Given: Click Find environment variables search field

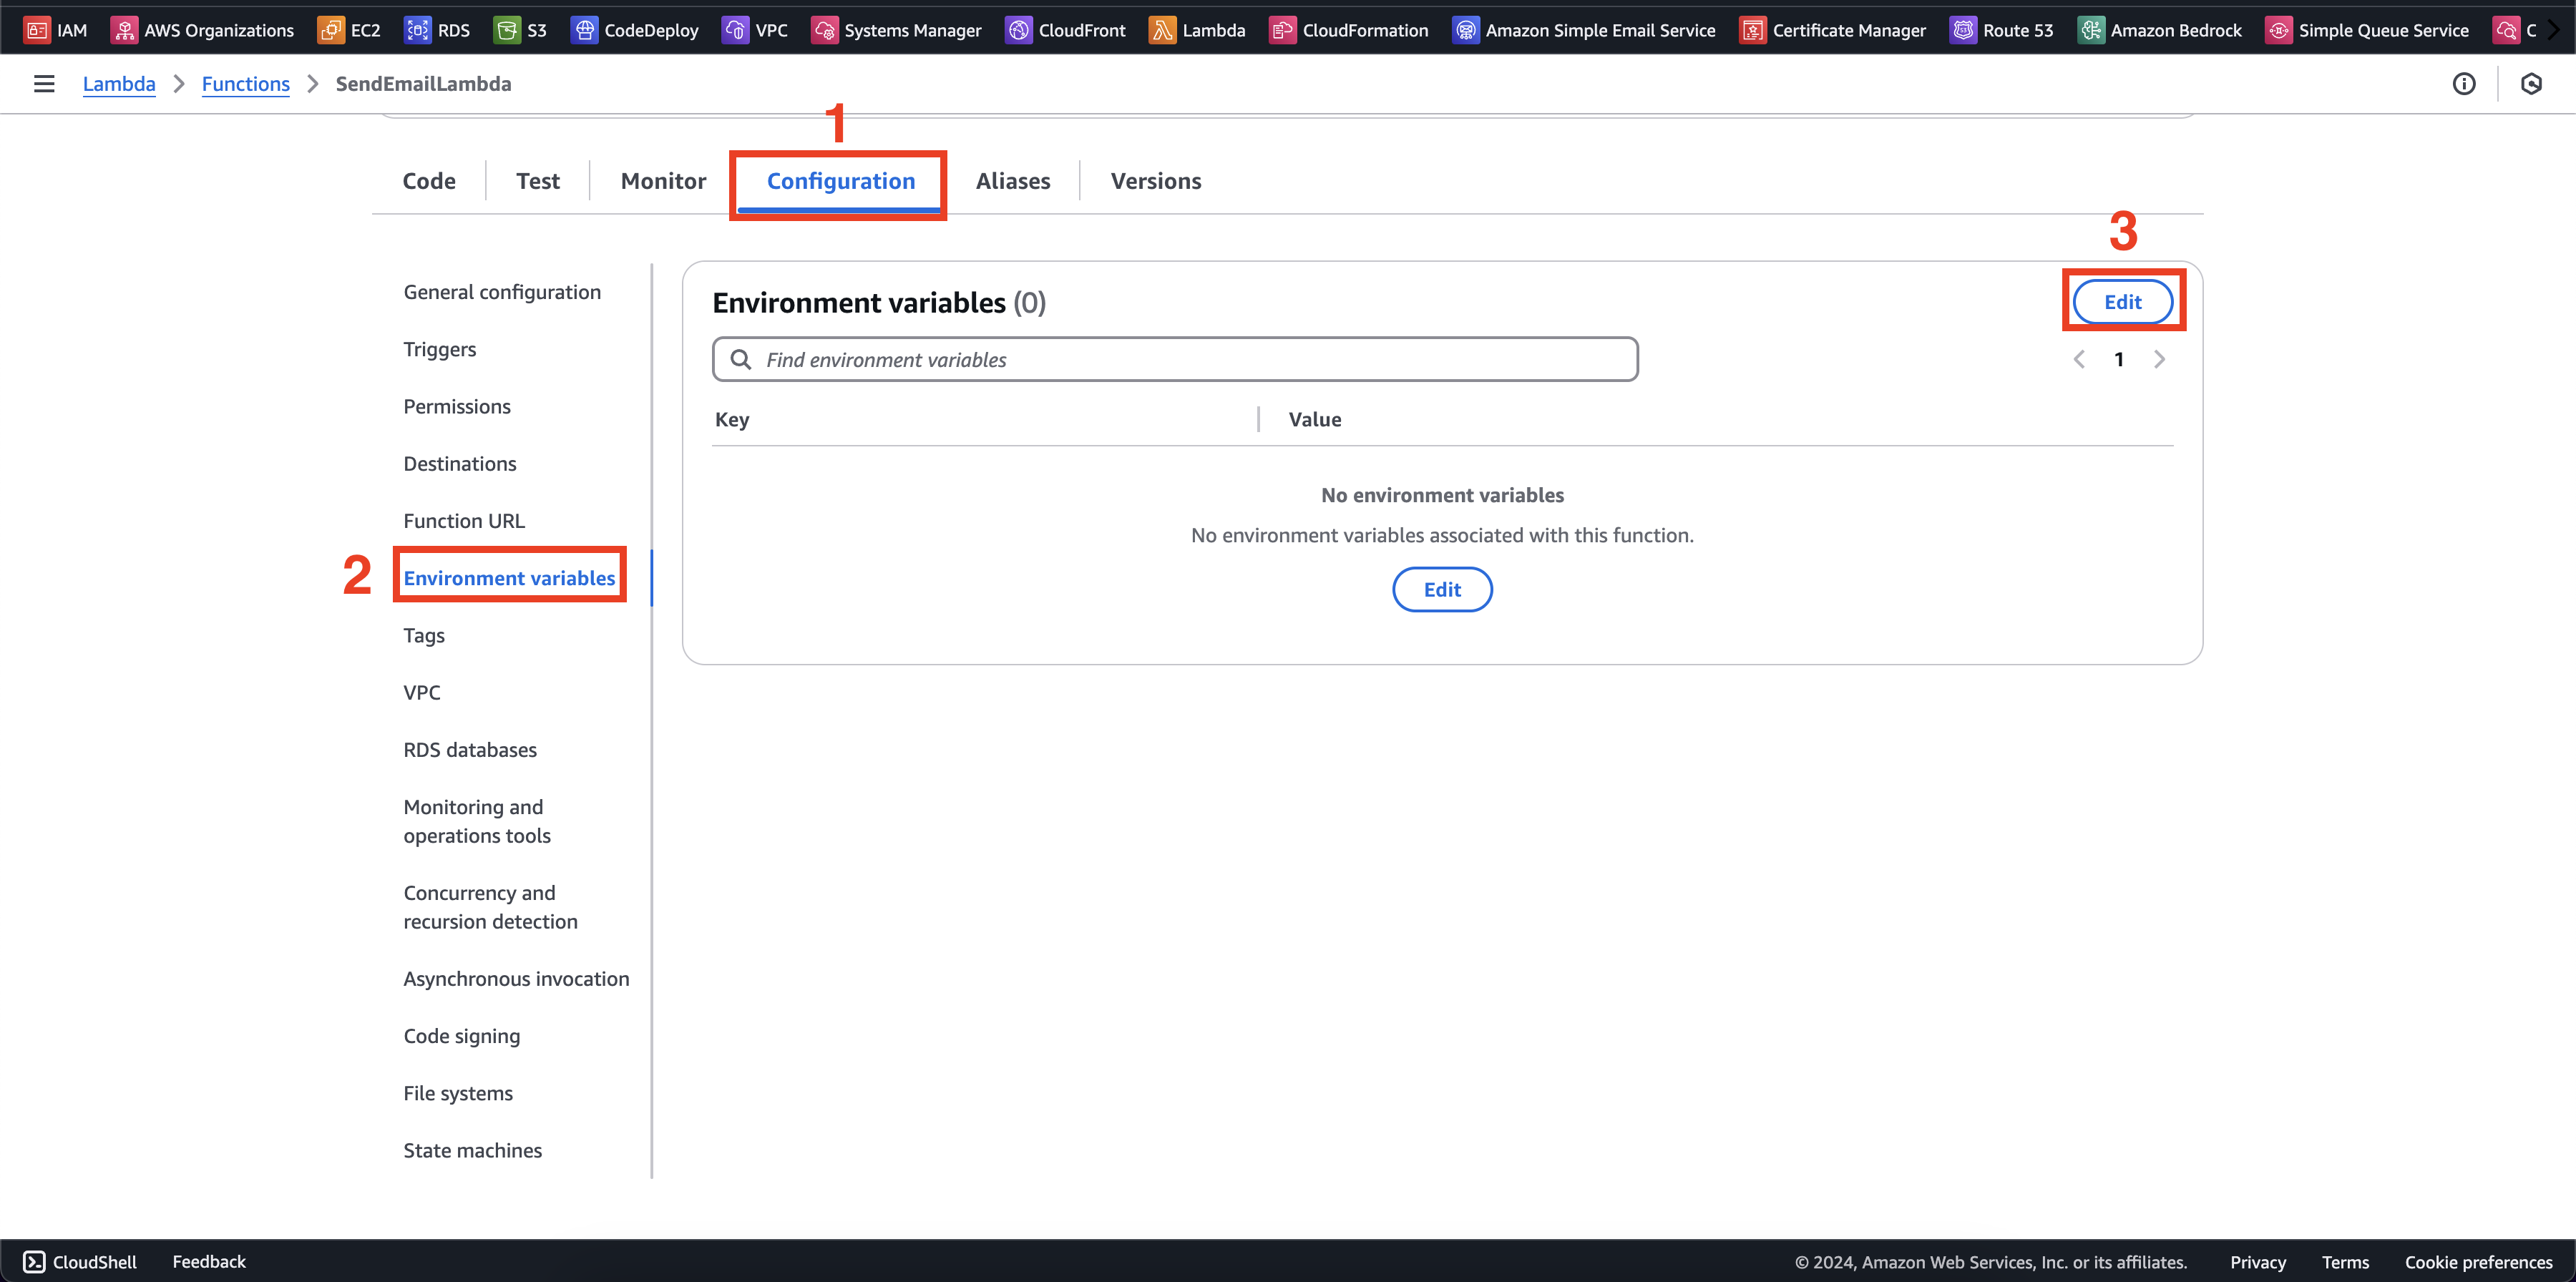Looking at the screenshot, I should point(1176,359).
